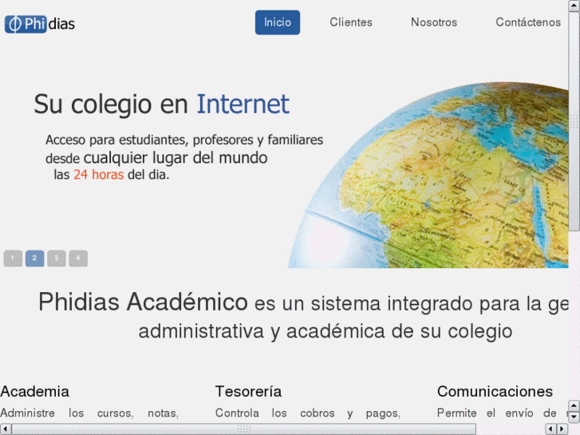This screenshot has width=580, height=435.
Task: Go to the Clientes page
Action: click(351, 22)
